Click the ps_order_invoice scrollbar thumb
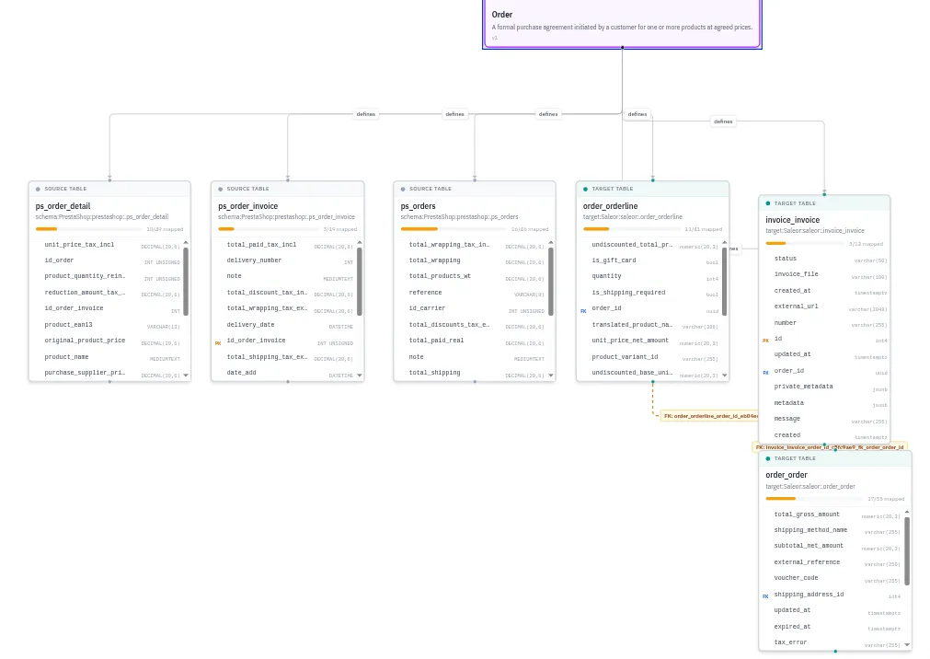This screenshot has height=659, width=930. click(360, 282)
